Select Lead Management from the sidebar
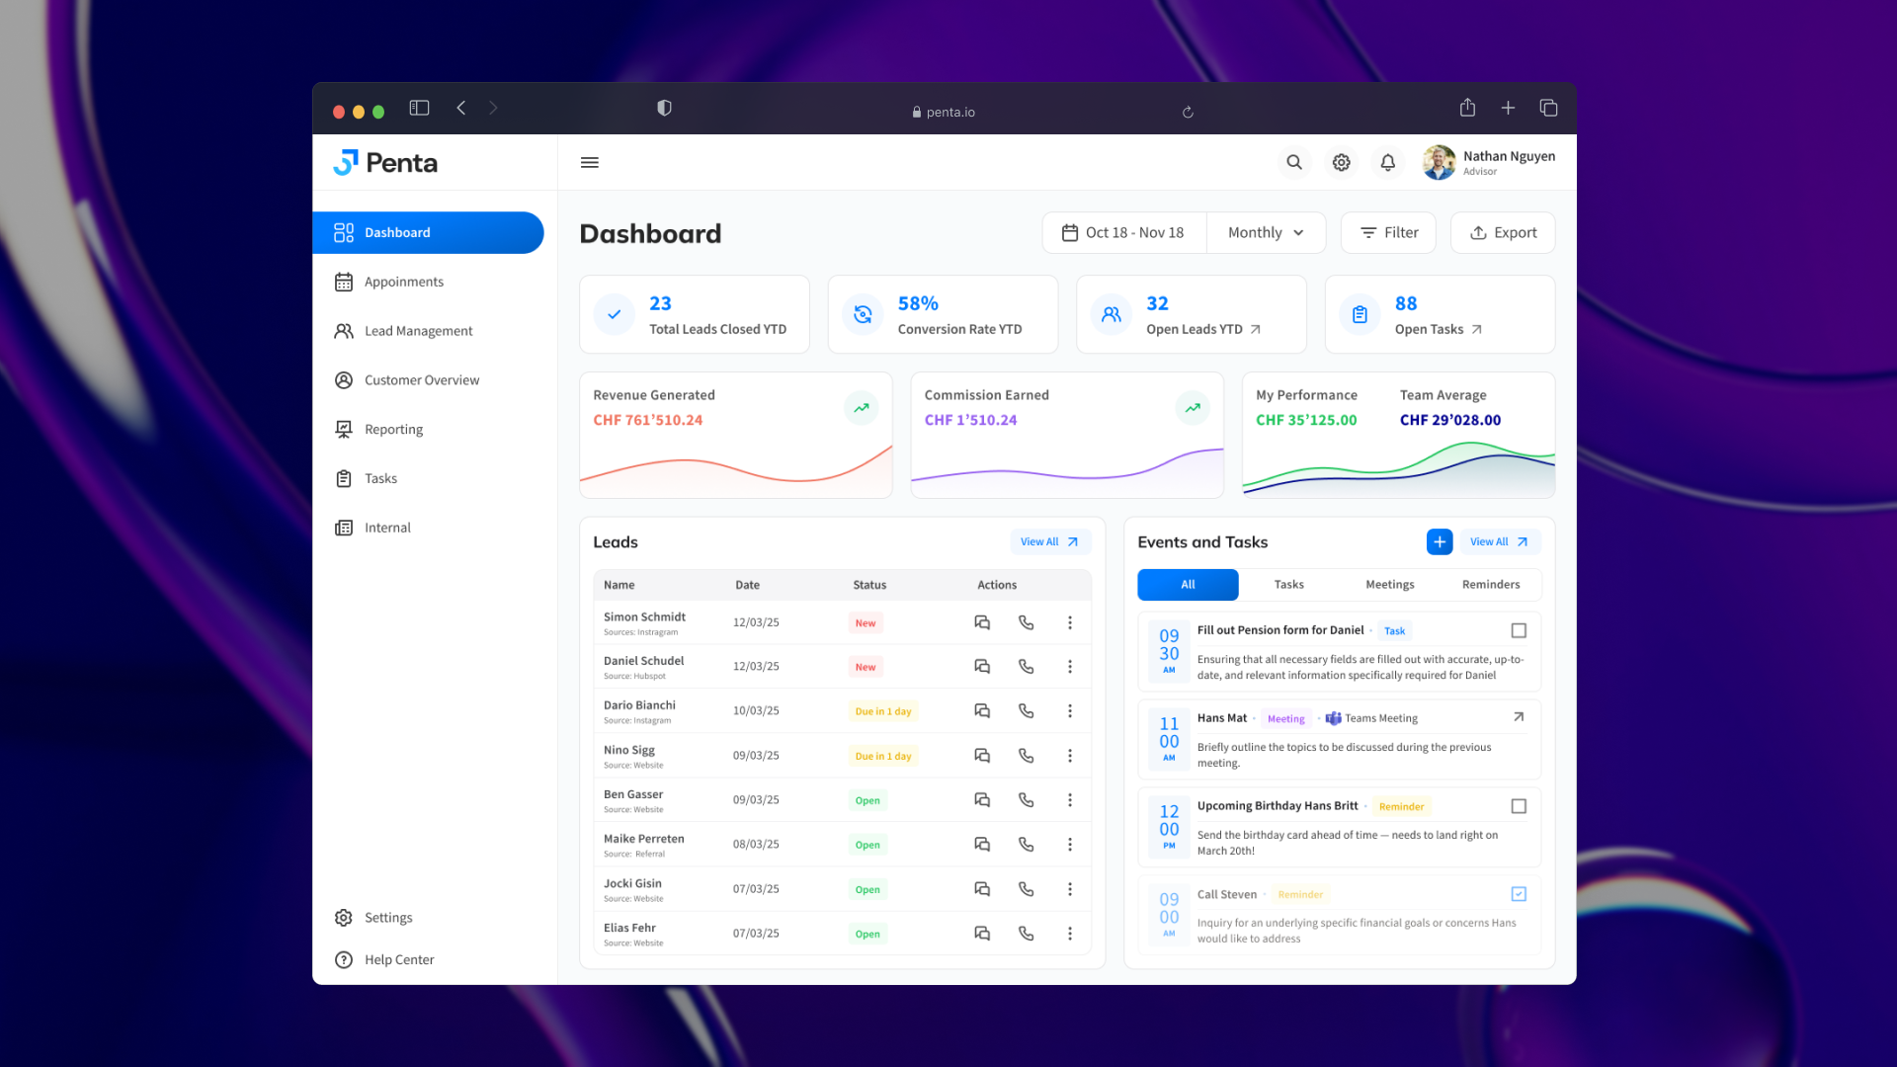This screenshot has height=1067, width=1897. [x=418, y=330]
